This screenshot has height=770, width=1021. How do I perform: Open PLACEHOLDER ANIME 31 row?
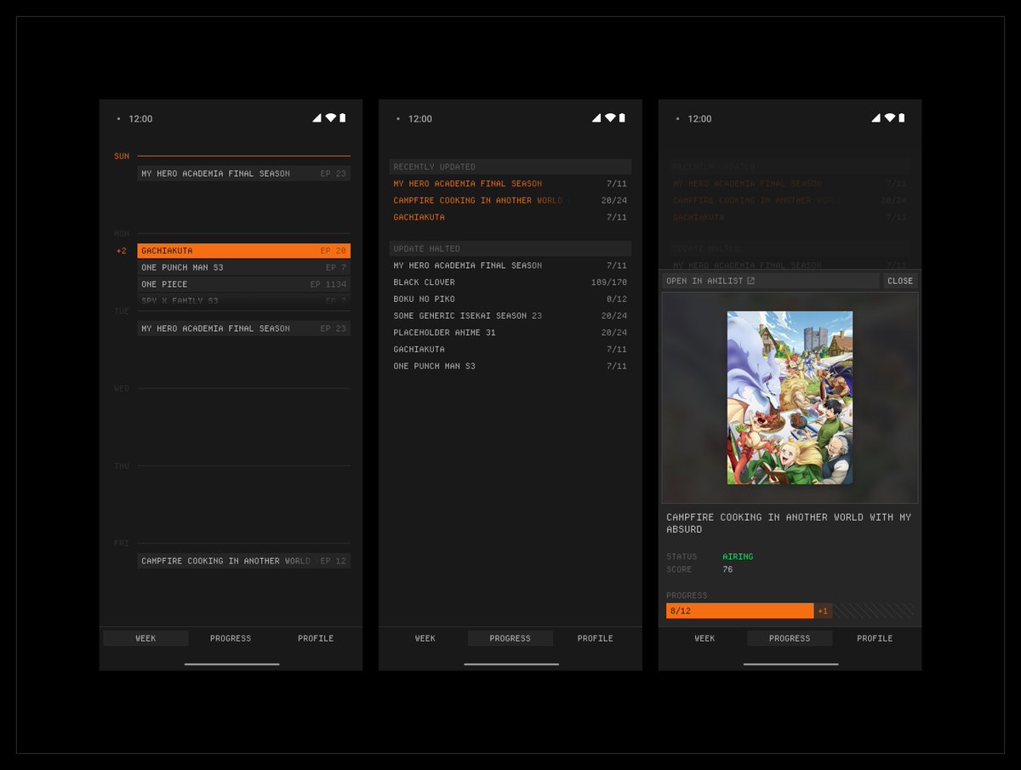(x=510, y=333)
